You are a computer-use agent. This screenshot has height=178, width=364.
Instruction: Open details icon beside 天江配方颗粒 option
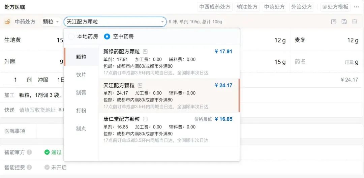[140, 85]
